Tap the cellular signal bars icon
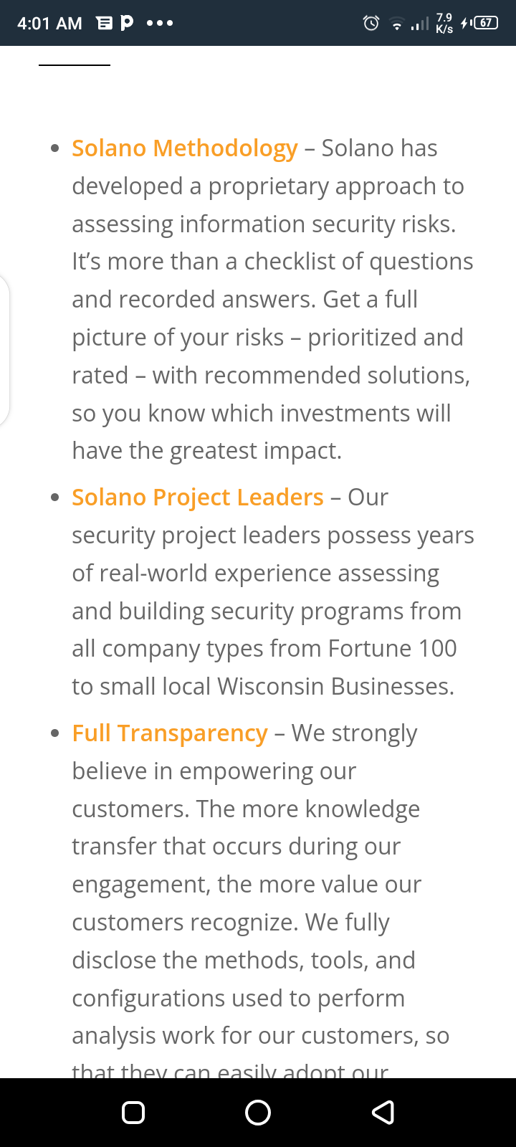Viewport: 516px width, 1147px height. pos(420,24)
